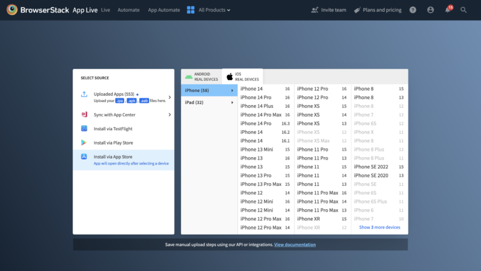
Task: Click the Play Store icon
Action: click(x=84, y=143)
